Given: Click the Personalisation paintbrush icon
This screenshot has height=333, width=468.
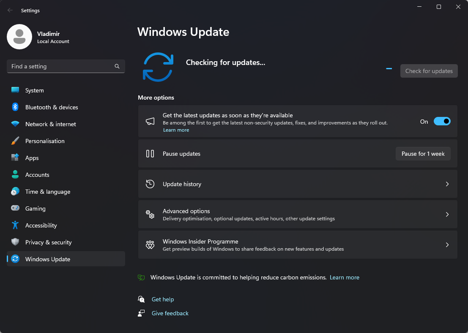Looking at the screenshot, I should click(x=15, y=141).
